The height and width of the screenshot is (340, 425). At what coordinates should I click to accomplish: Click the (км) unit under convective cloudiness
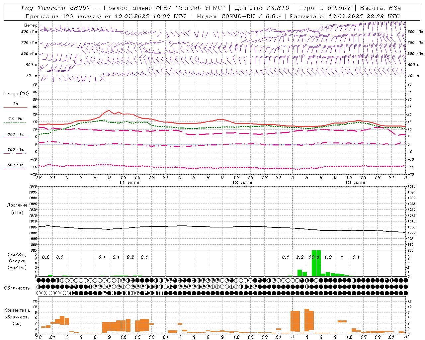17,323
